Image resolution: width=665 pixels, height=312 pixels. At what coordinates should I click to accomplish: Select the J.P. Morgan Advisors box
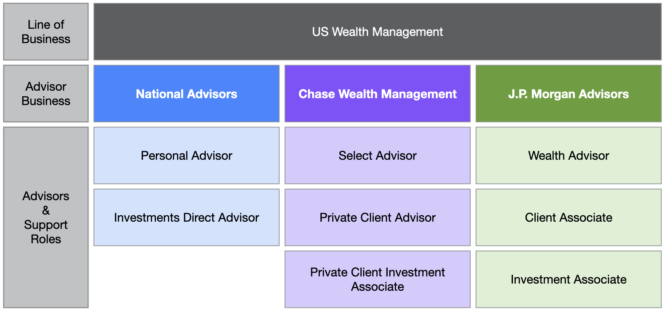tap(569, 94)
